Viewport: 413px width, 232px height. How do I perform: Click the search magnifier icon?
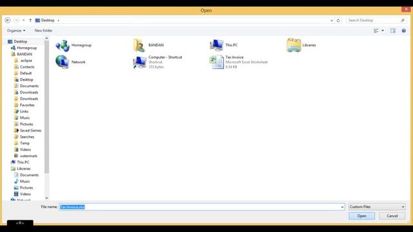[x=403, y=20]
